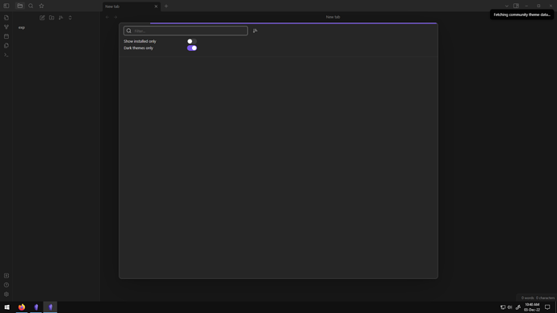Open the starred bookmarks pane
Viewport: 557px width, 313px height.
[x=41, y=6]
